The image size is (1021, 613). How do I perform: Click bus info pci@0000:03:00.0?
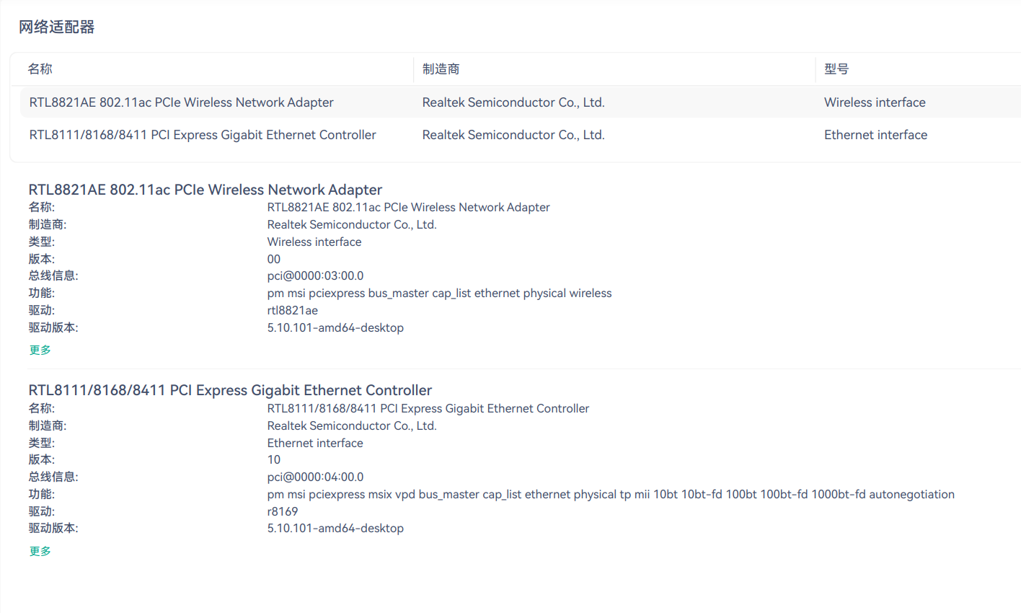point(315,276)
